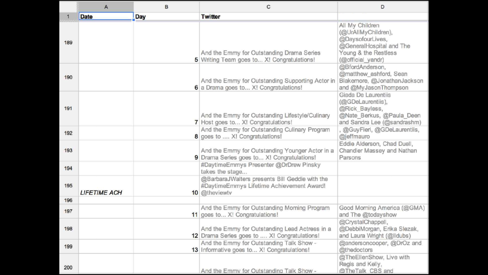Screen dimensions: 488x275
Task: Click cell with Outstanding Drama Series Writing Team tweet
Action: click(268, 42)
